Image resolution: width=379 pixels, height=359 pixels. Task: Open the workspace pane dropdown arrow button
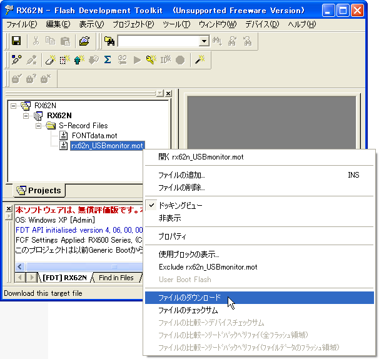pos(159,93)
